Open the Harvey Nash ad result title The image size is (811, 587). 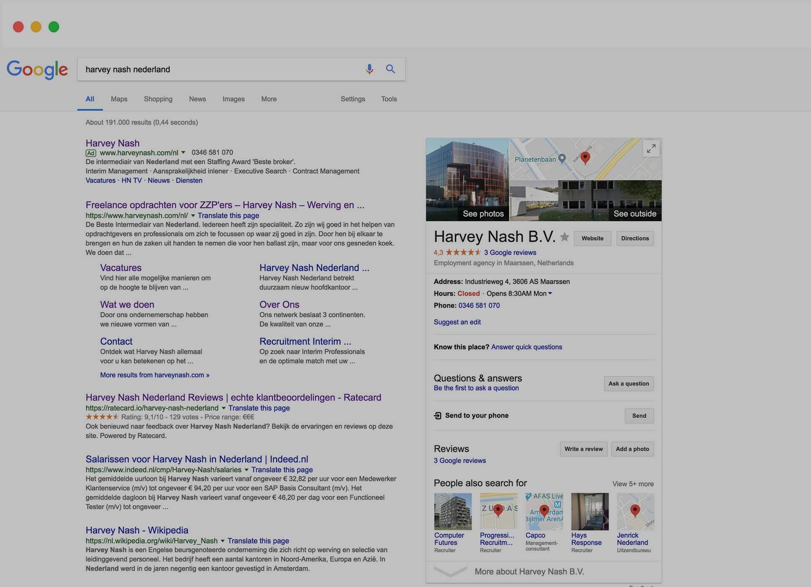click(x=112, y=143)
